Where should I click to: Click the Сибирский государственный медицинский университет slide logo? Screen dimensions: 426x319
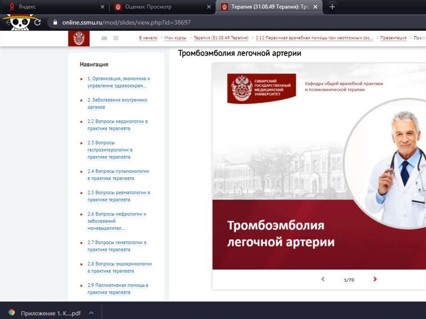pos(261,88)
